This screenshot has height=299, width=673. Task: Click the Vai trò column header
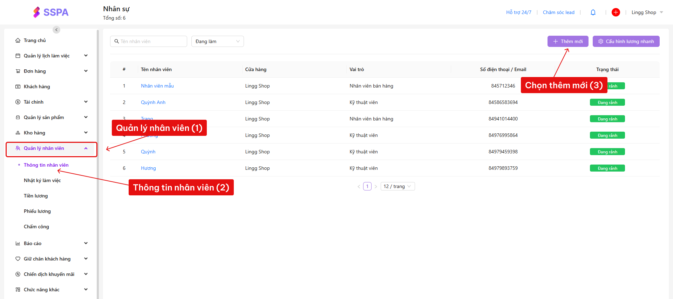click(357, 70)
